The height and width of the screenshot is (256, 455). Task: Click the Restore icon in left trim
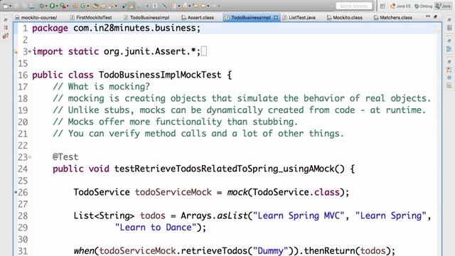pyautogui.click(x=6, y=20)
